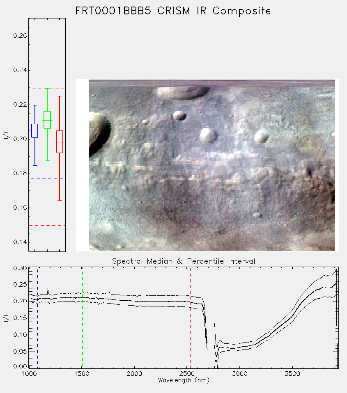Click the upper green dashed horizontal line
This screenshot has width=347, height=393.
47,84
